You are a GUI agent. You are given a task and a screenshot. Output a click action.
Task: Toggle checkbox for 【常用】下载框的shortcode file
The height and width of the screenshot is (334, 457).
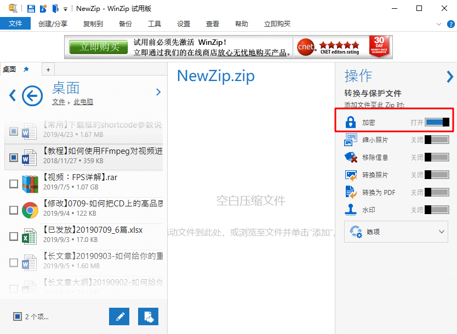[x=13, y=131]
